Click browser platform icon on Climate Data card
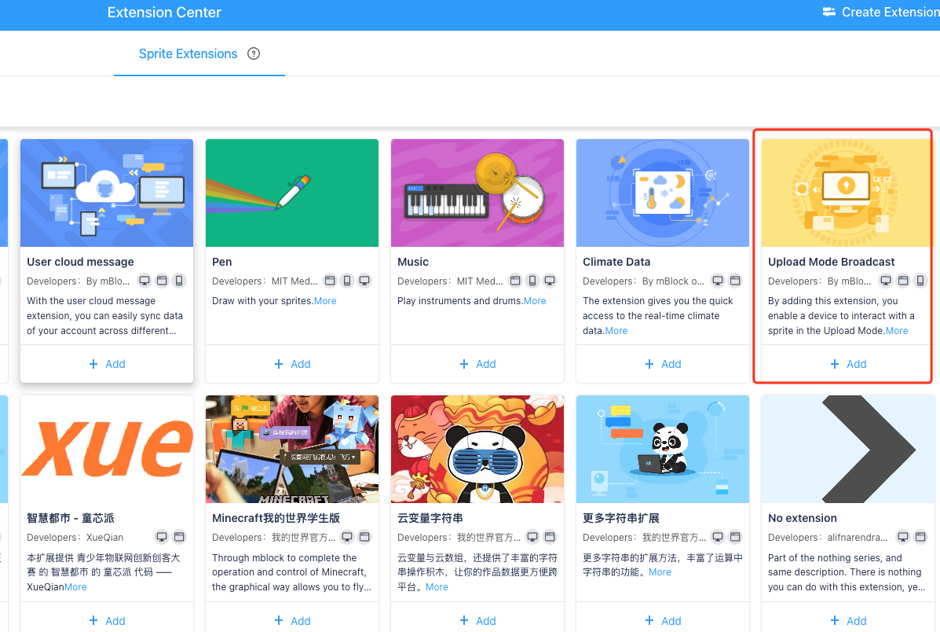Image resolution: width=940 pixels, height=632 pixels. click(x=735, y=281)
